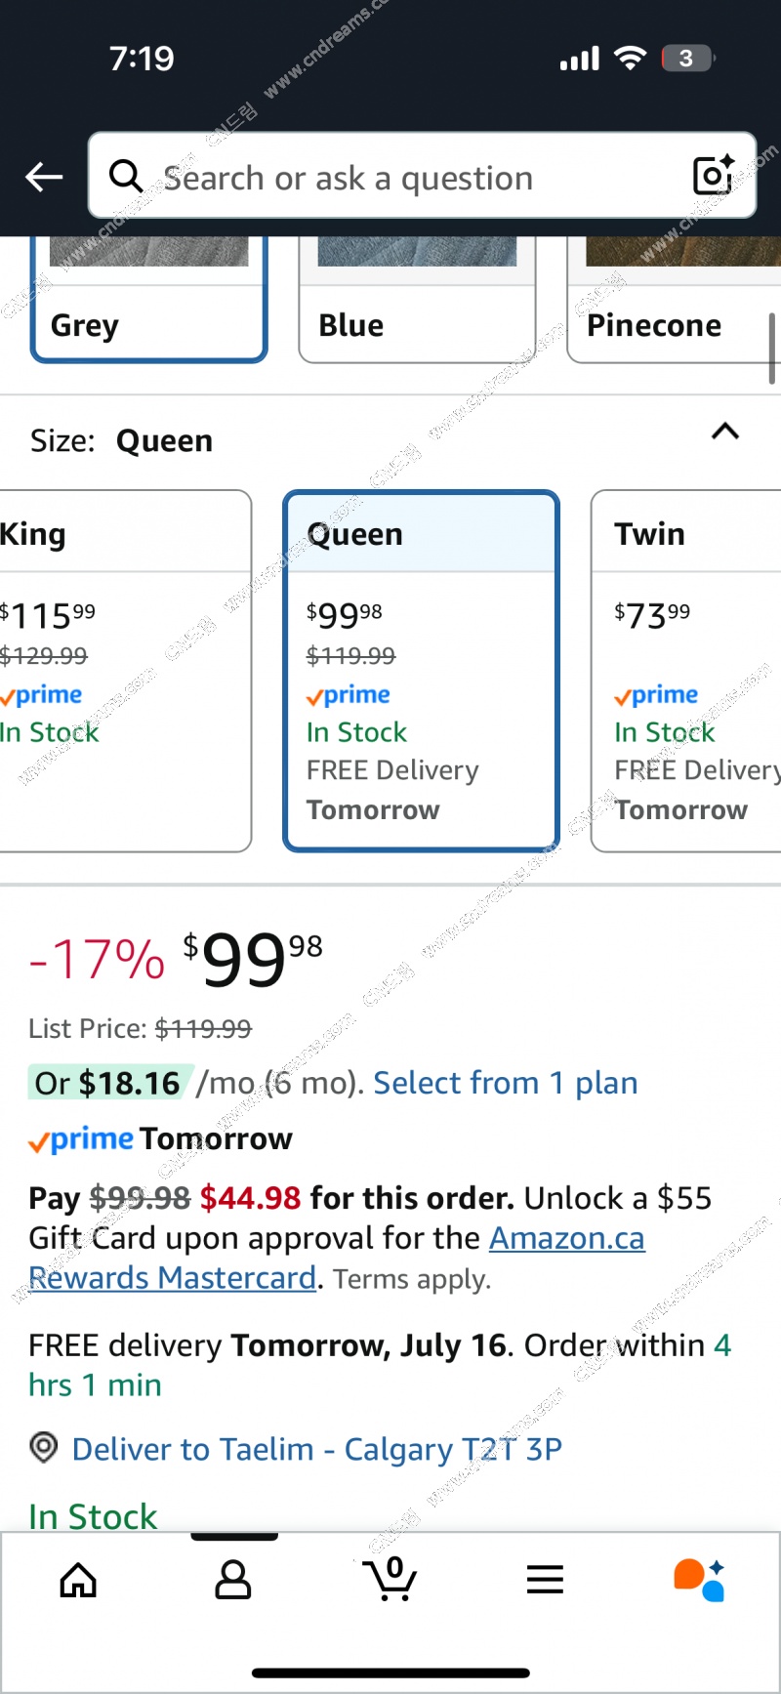Viewport: 781px width, 1694px height.
Task: Collapse the Size section chevron
Action: tap(725, 432)
